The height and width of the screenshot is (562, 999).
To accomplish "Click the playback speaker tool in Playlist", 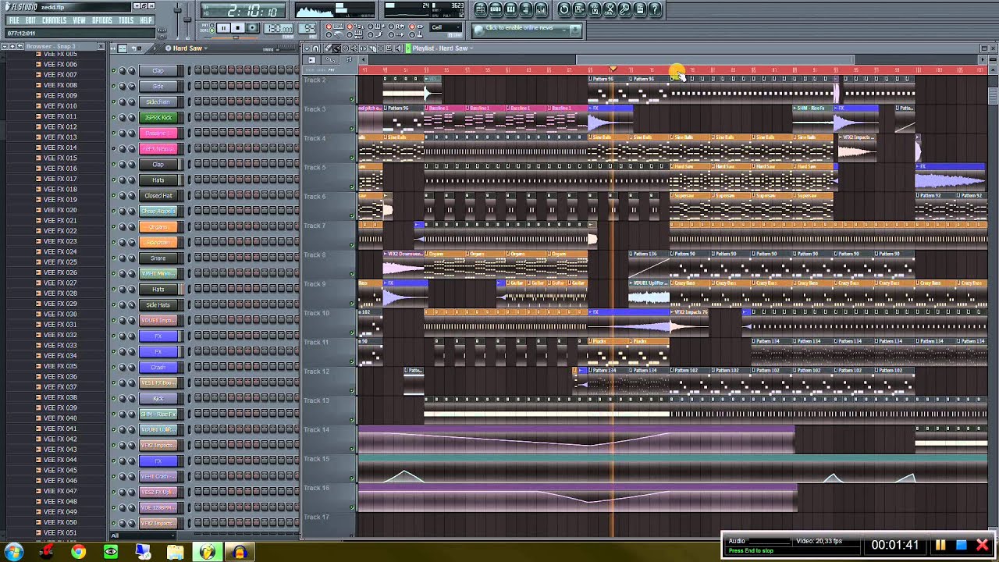I will coord(398,48).
